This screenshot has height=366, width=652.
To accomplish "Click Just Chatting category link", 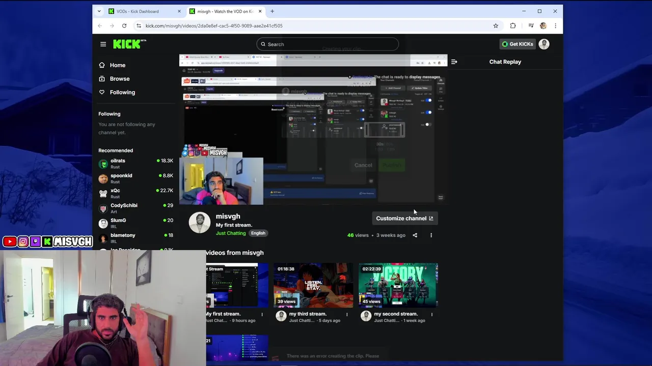I will (x=231, y=233).
